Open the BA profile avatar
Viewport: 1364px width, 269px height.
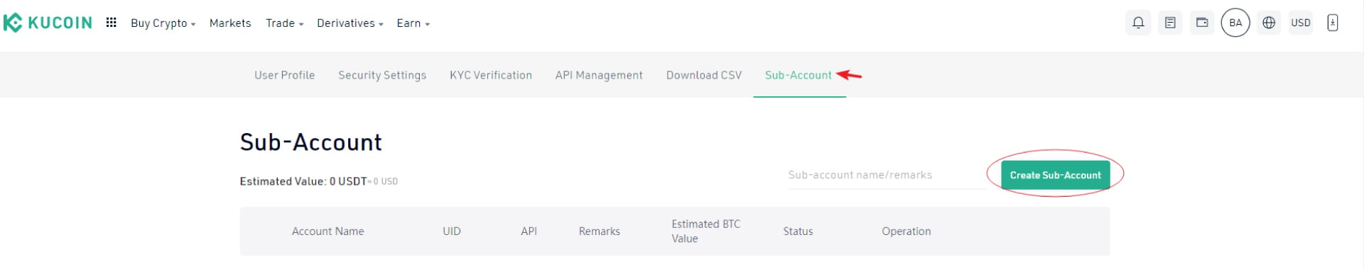point(1235,23)
